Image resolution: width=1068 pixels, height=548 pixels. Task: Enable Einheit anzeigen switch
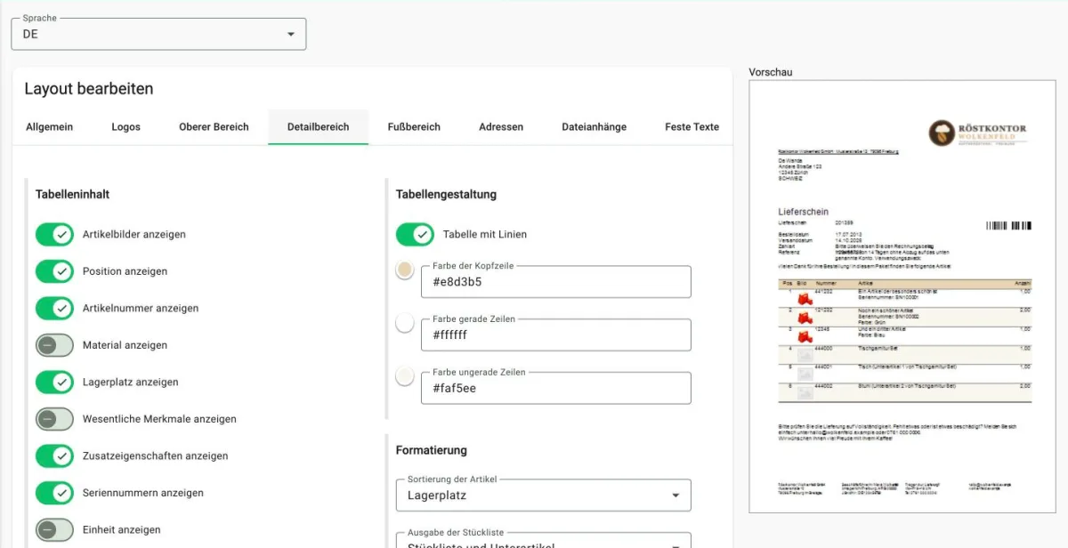tap(54, 529)
